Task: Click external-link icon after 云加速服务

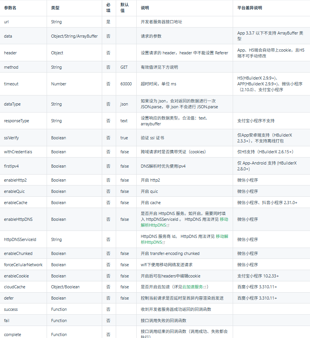Action: click(205, 287)
